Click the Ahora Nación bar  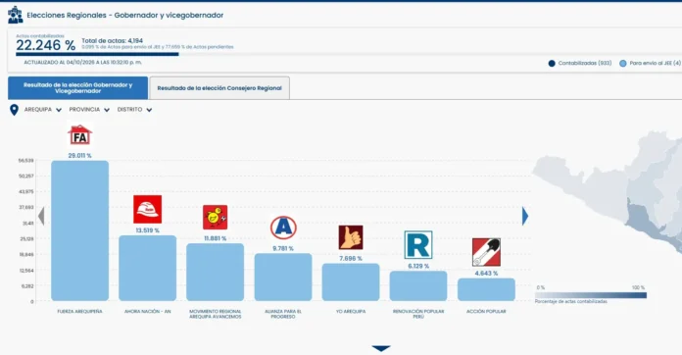147,268
